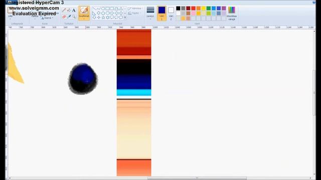The width and height of the screenshot is (321, 180).
Task: Click the Siveltimet brushes button
Action: pyautogui.click(x=84, y=13)
